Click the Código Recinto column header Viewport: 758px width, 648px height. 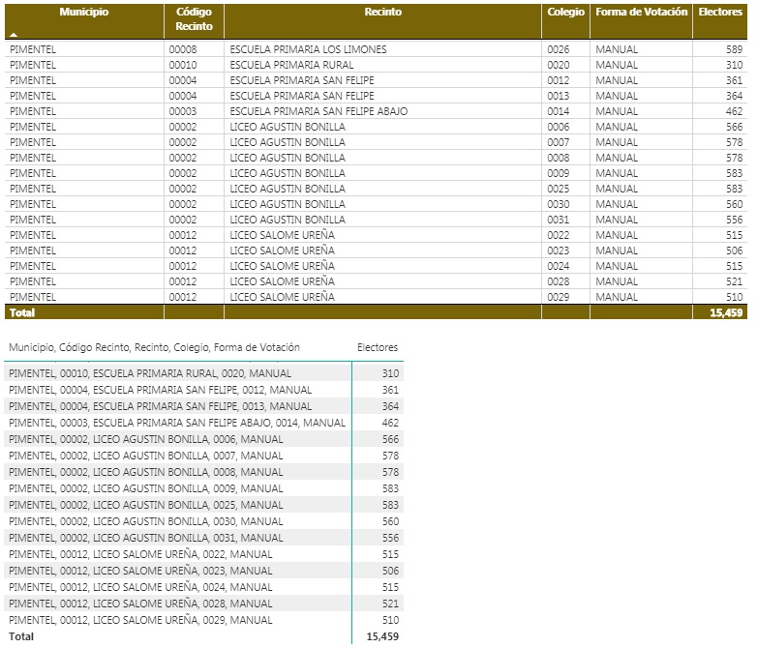(194, 19)
